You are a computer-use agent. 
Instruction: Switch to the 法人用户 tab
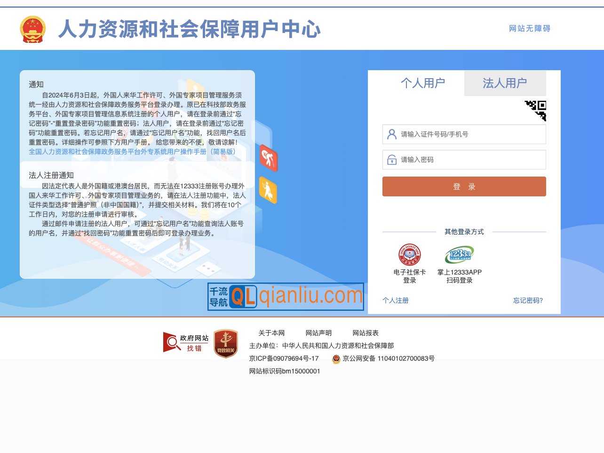pos(505,83)
